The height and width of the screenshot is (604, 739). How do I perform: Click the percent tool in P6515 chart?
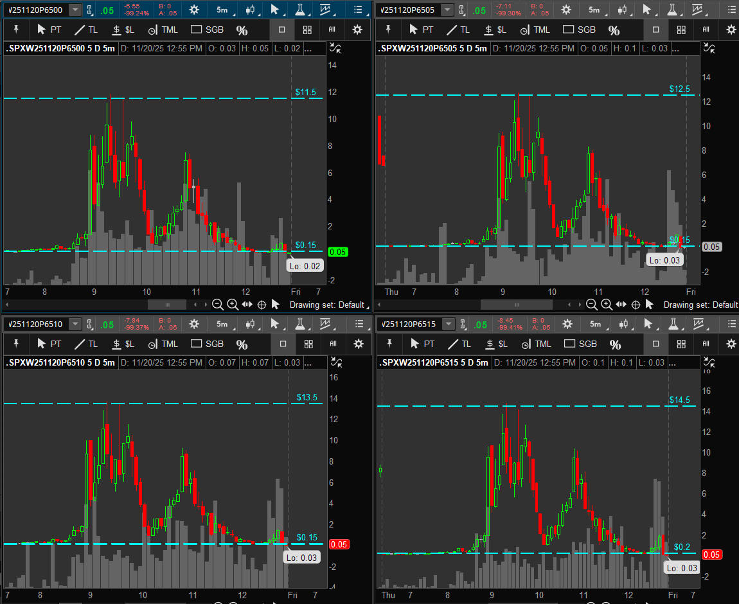coord(615,344)
